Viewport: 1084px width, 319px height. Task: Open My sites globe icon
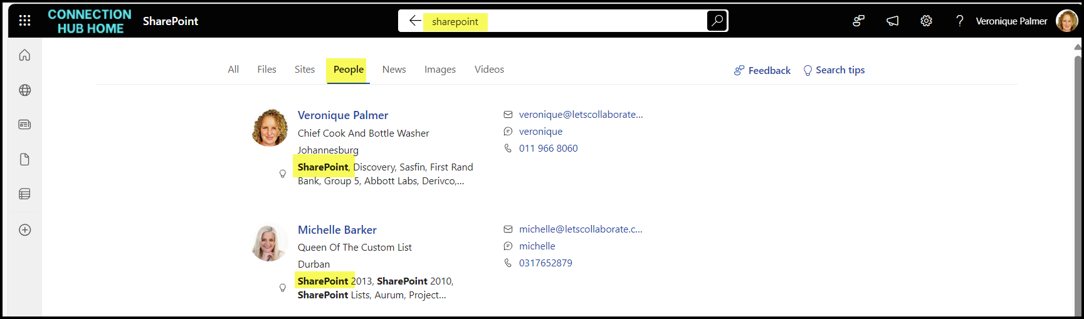[24, 90]
